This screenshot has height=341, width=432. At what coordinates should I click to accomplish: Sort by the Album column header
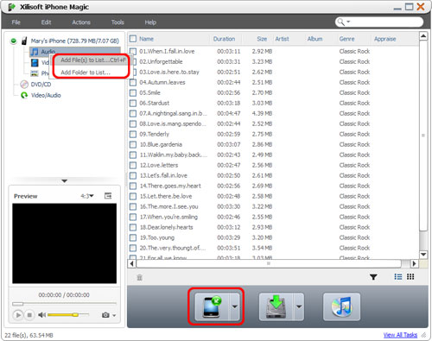click(x=314, y=39)
